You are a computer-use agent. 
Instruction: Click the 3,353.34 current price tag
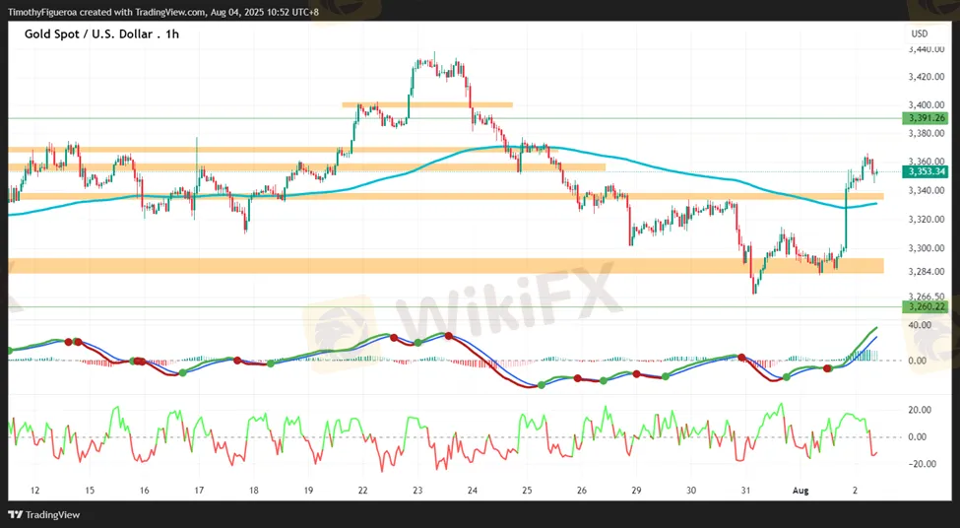[927, 171]
